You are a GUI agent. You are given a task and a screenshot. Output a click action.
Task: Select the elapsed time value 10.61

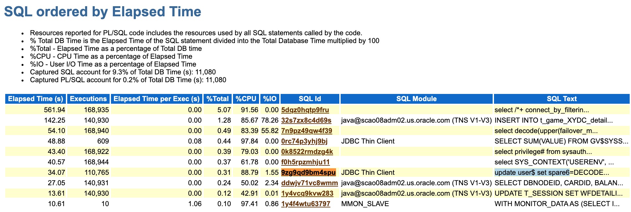click(x=56, y=204)
